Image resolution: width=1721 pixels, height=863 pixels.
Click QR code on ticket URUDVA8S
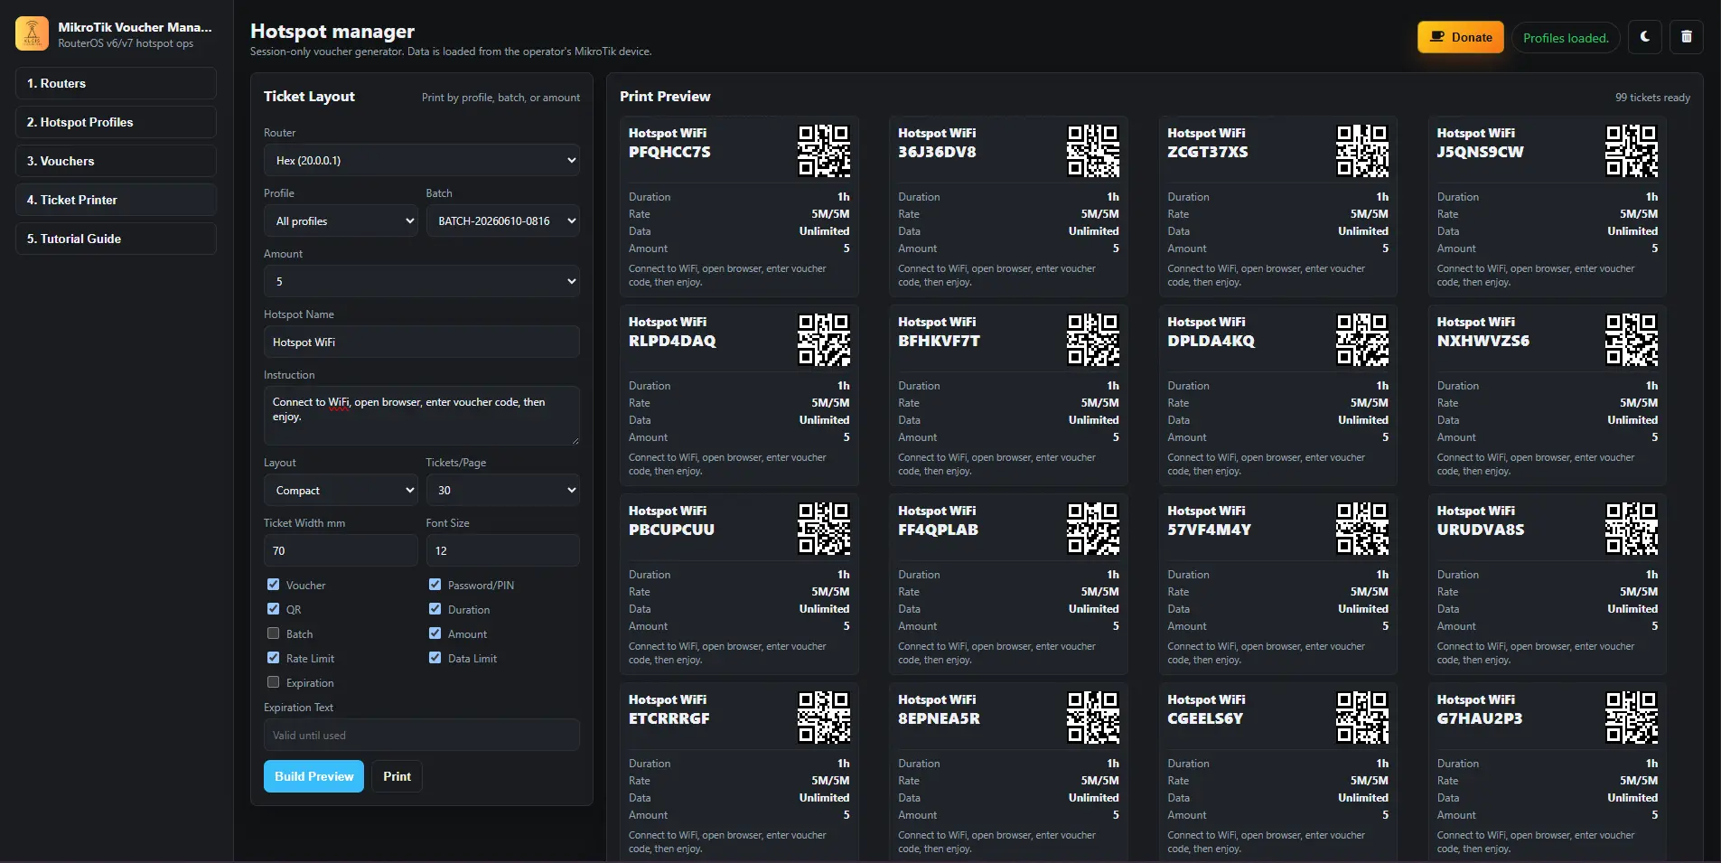[x=1632, y=529]
